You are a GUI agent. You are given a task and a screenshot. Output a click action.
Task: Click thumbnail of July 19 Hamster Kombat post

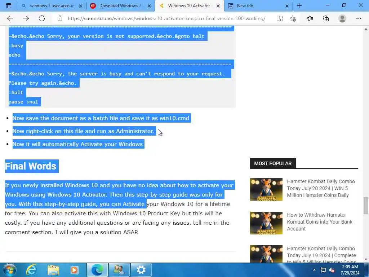click(x=266, y=254)
